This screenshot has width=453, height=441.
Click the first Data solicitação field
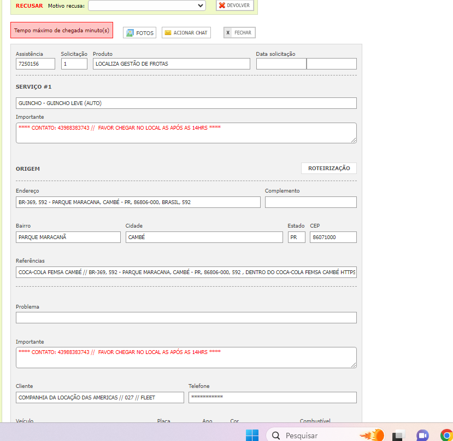click(281, 64)
